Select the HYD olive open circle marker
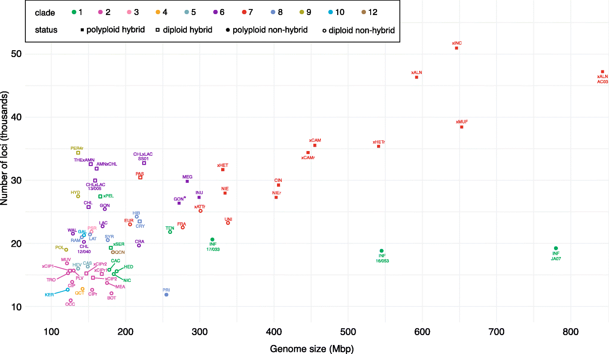 [x=78, y=196]
